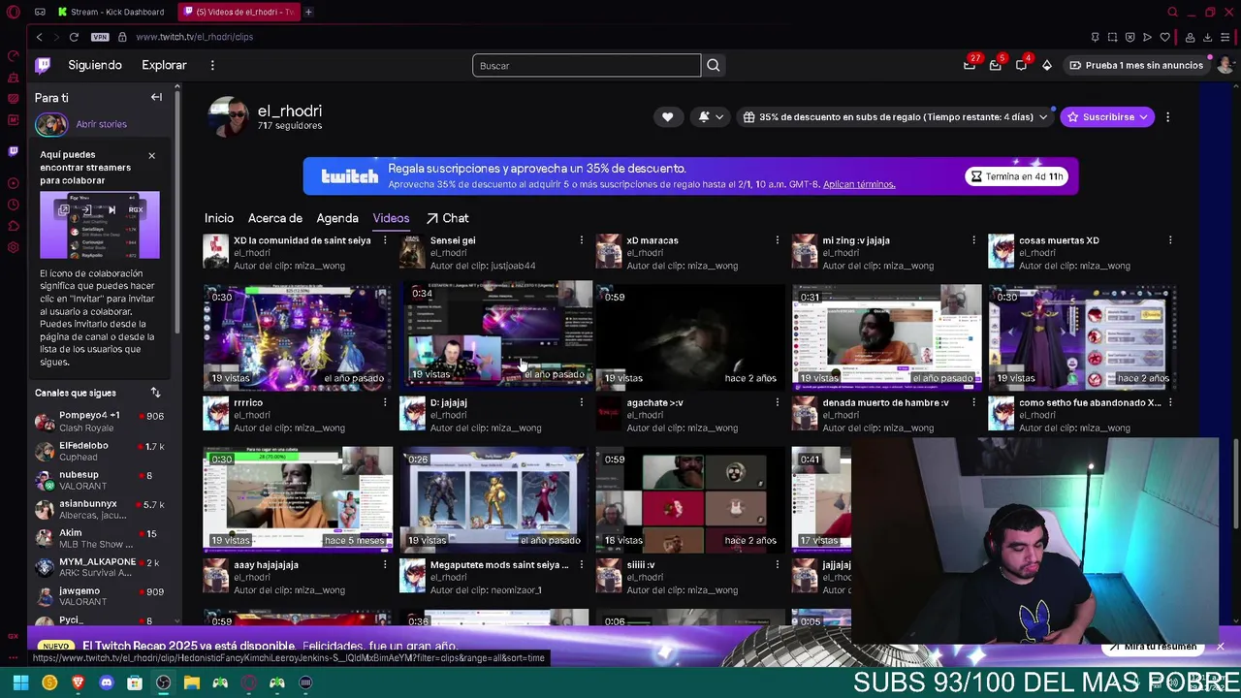Close the Twitch Recap 2025 banner
This screenshot has height=698, width=1241.
click(1221, 646)
